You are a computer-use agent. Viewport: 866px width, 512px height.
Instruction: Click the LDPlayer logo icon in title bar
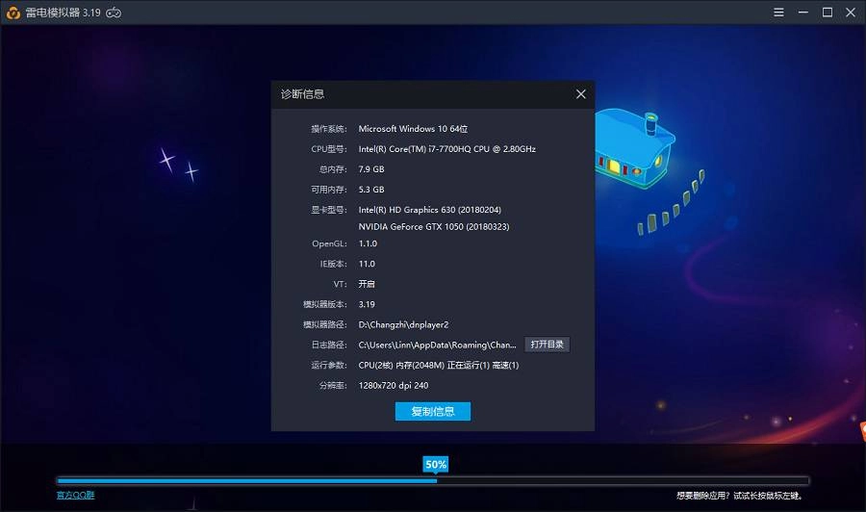[x=13, y=13]
